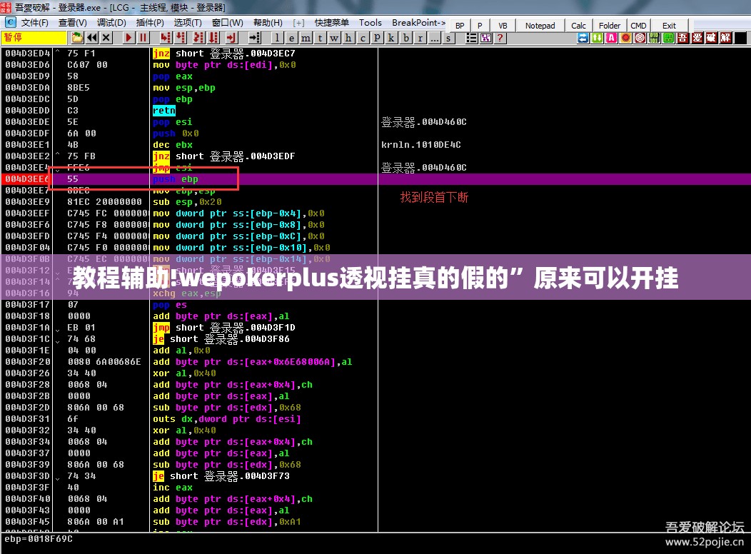Viewport: 751px width, 554px height.
Task: Pause execution with red pause icon
Action: pyautogui.click(x=143, y=38)
